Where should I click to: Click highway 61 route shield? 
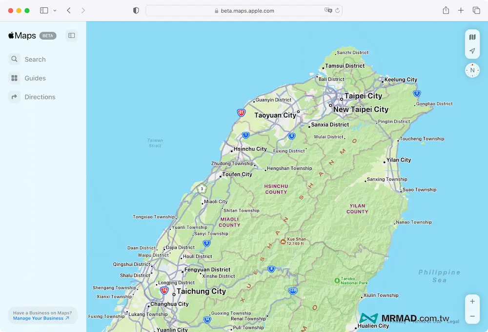pyautogui.click(x=241, y=112)
